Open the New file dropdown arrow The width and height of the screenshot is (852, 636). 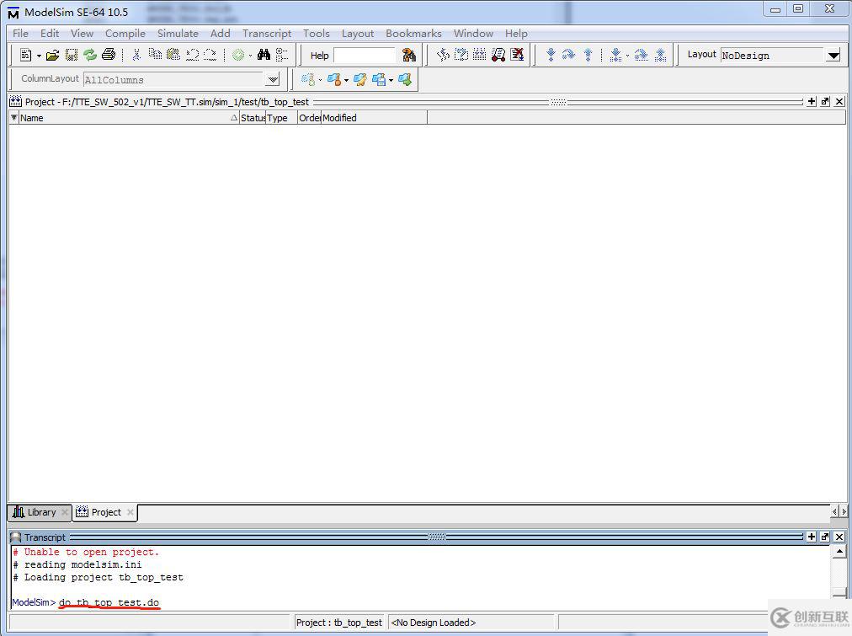point(39,56)
